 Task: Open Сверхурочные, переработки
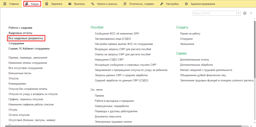point(112,106)
